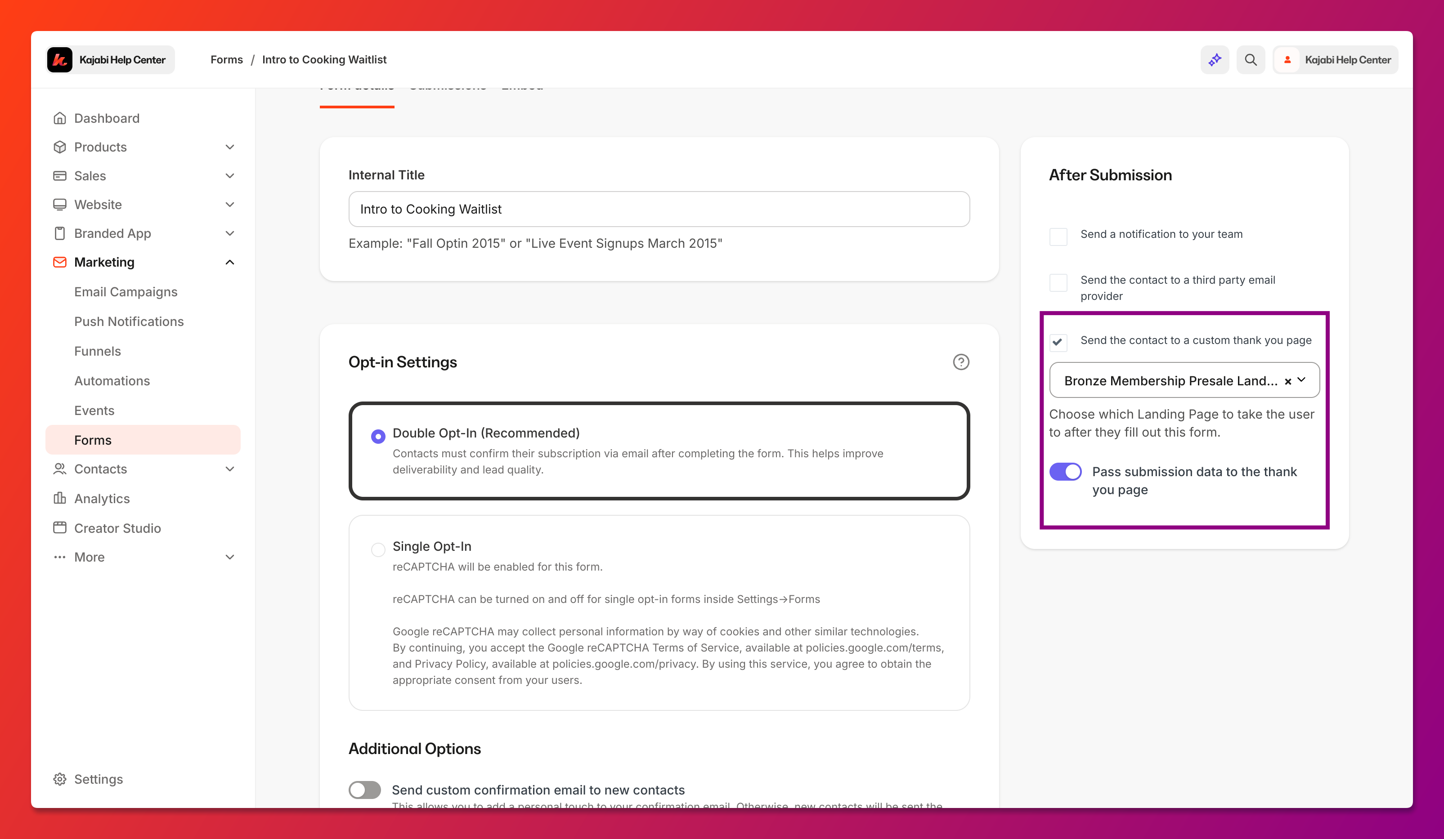Open Analytics link
Image resolution: width=1444 pixels, height=839 pixels.
[101, 498]
